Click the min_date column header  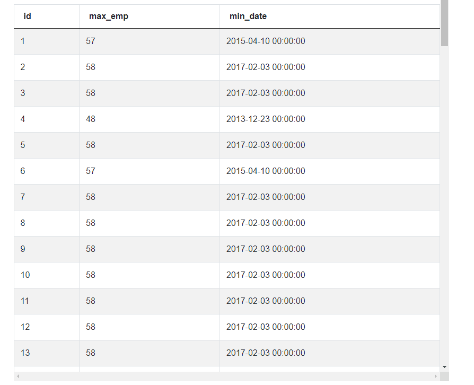click(x=248, y=16)
